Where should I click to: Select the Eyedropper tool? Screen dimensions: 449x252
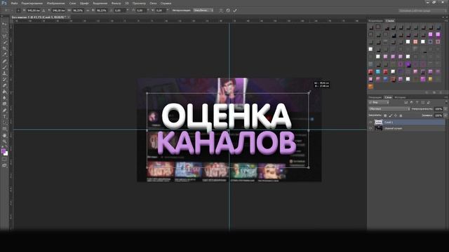click(4, 55)
